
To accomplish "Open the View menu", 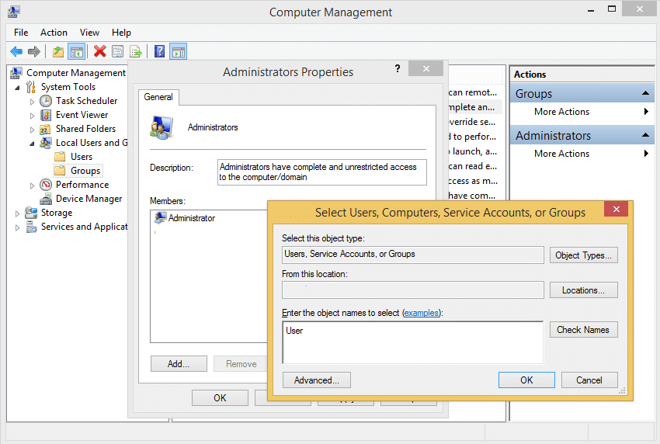I will coord(89,33).
